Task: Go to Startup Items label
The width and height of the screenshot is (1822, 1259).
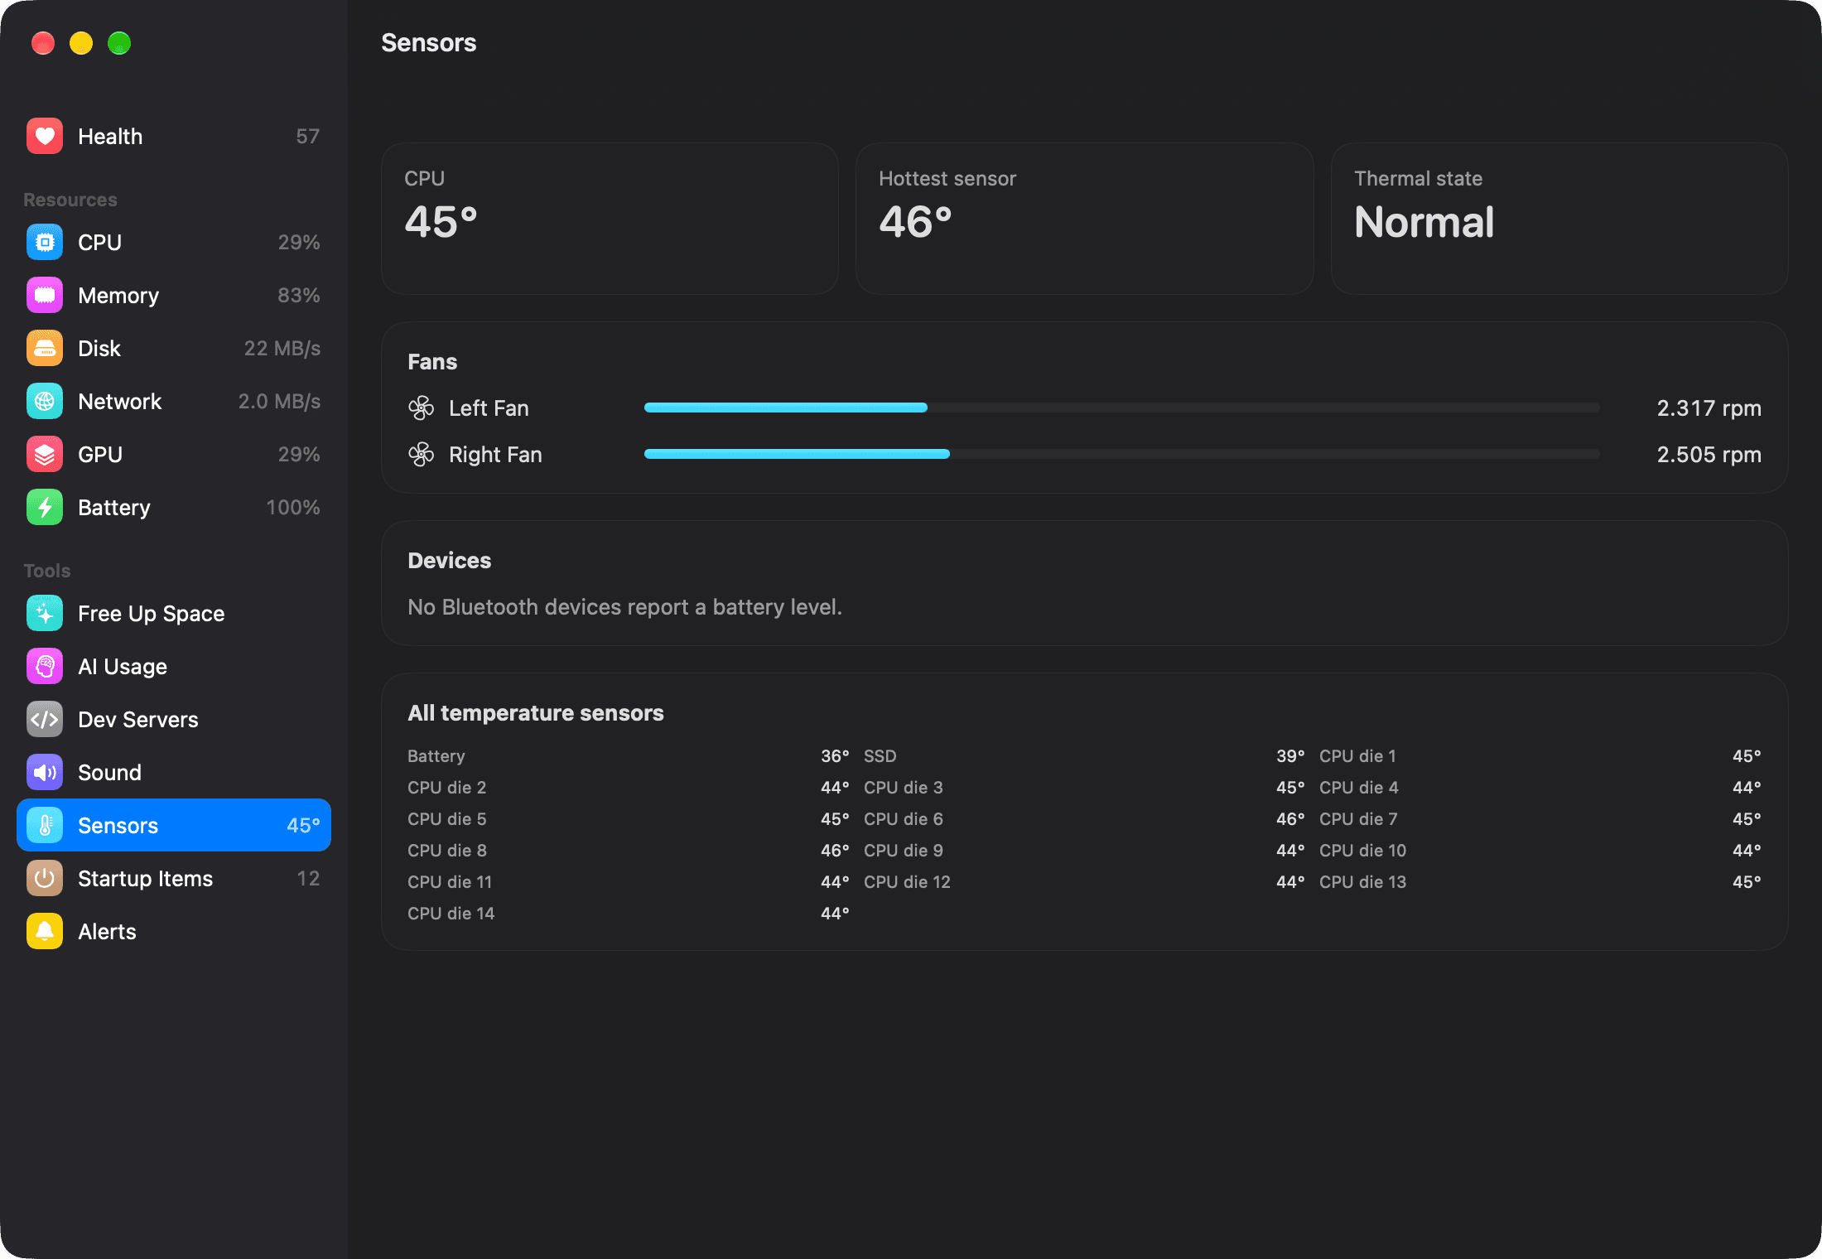Action: click(x=146, y=879)
